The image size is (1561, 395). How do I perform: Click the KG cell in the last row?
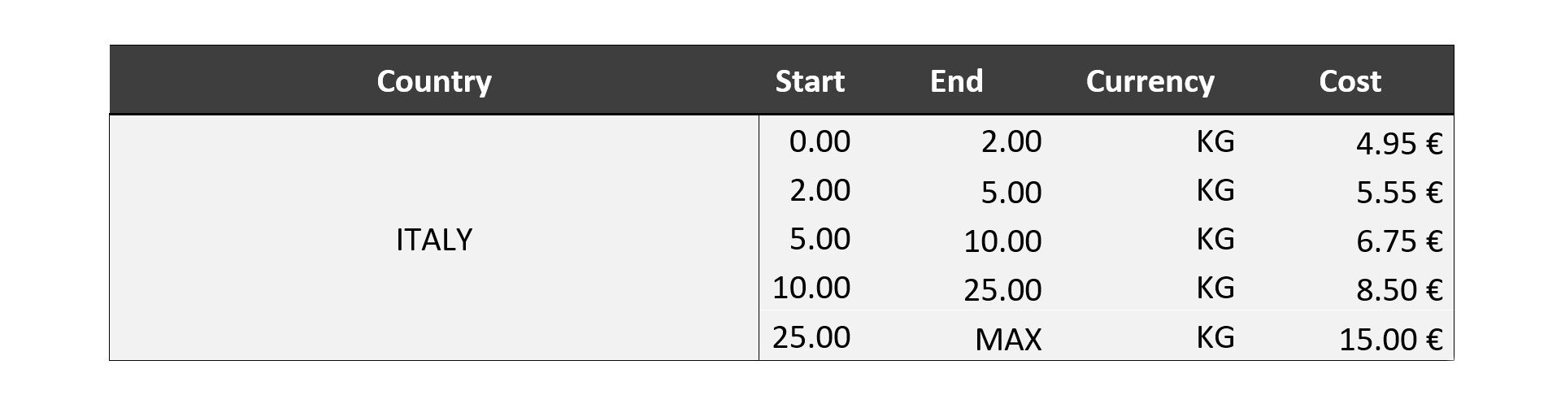[1215, 336]
